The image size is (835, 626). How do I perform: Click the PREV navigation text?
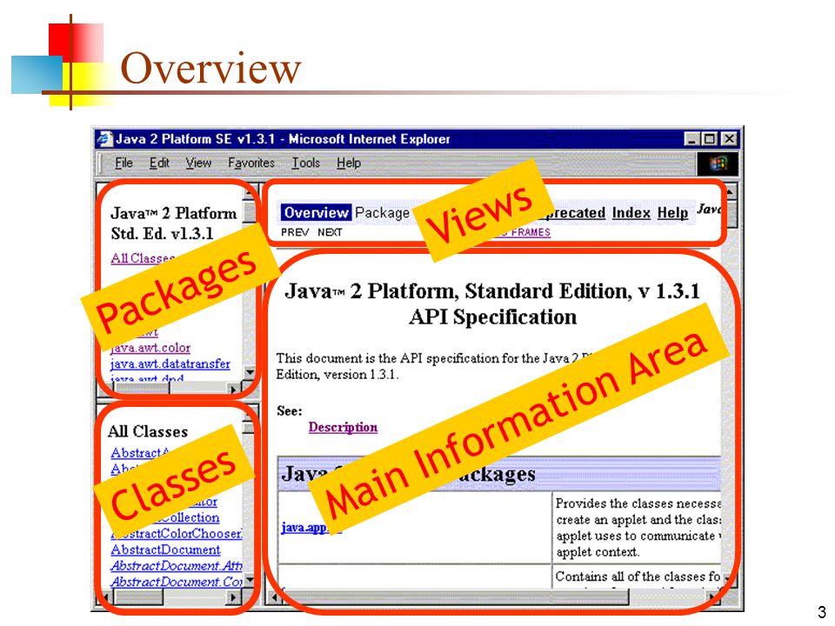[295, 232]
